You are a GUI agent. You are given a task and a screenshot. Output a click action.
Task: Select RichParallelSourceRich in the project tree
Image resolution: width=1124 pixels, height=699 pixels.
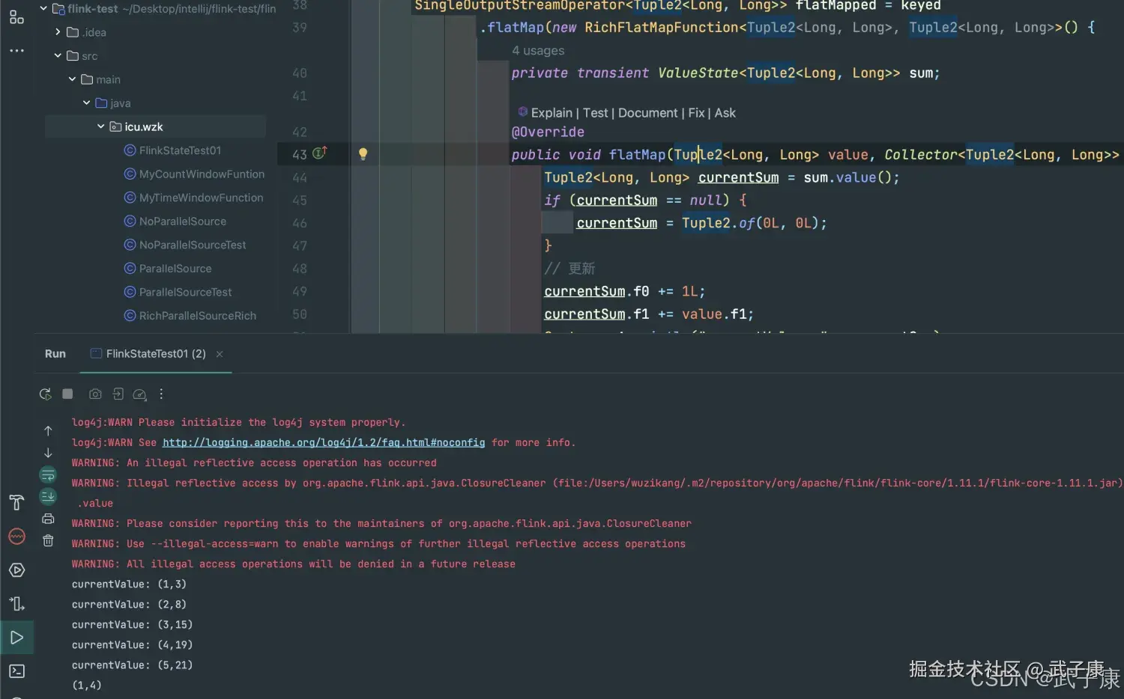[x=198, y=316]
